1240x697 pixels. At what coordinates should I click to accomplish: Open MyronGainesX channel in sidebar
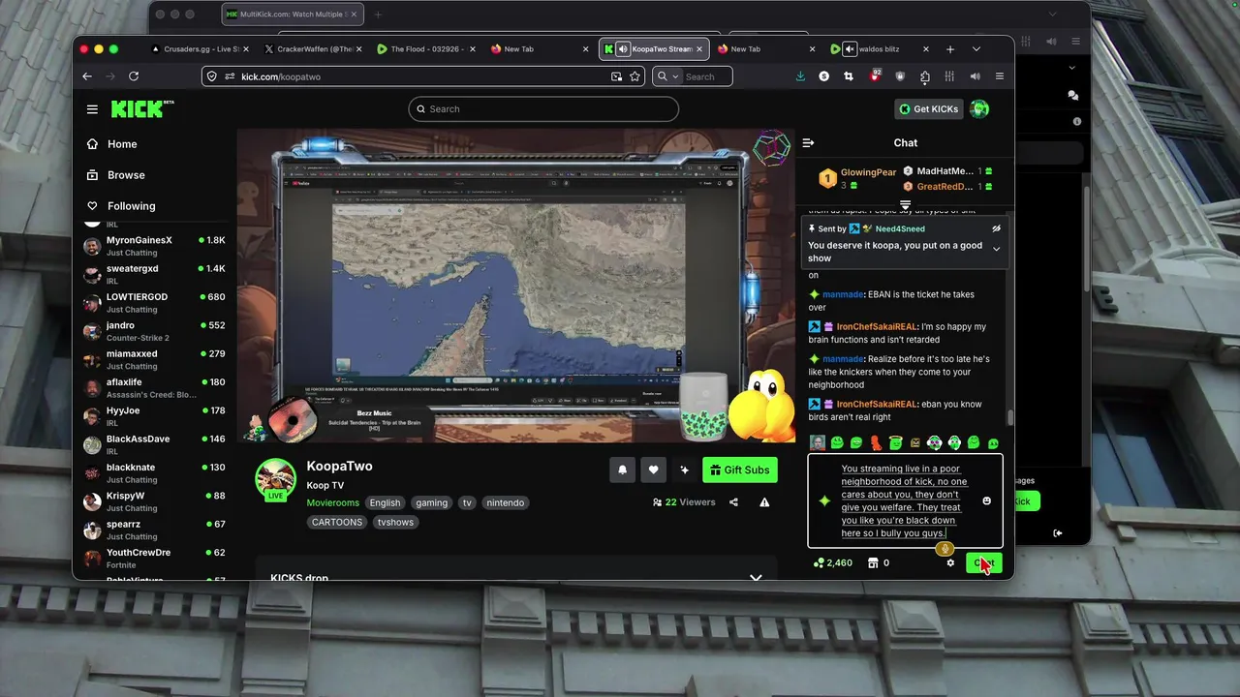153,246
